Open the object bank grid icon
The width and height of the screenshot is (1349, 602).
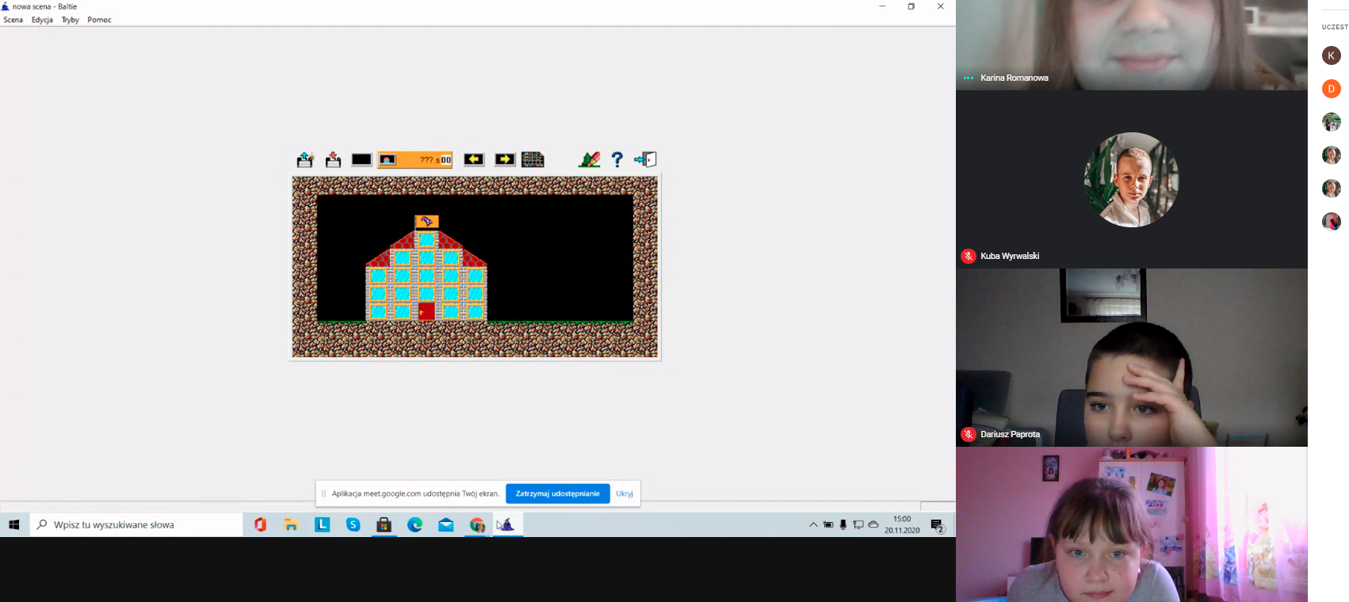(x=533, y=159)
